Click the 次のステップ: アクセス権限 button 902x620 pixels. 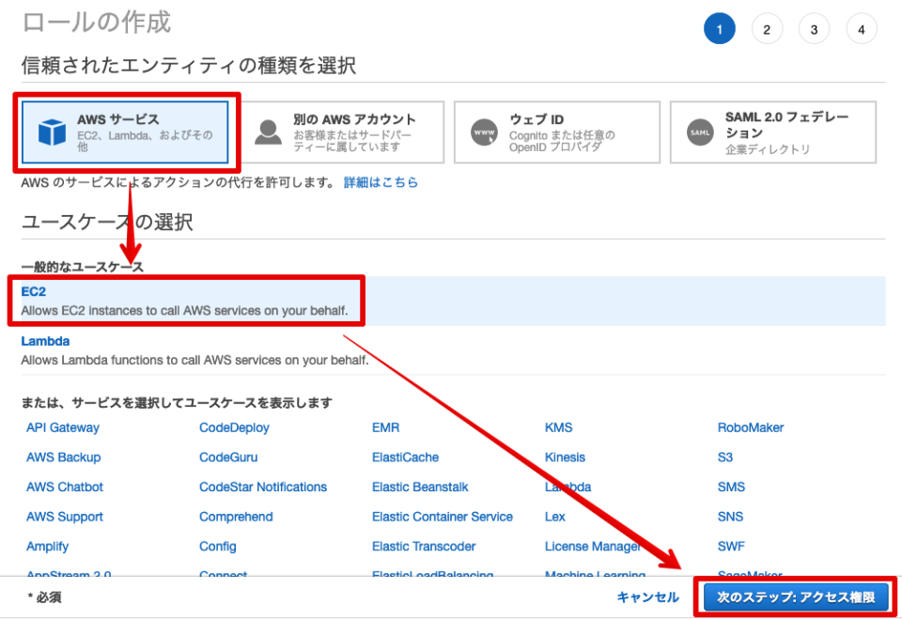tap(795, 596)
